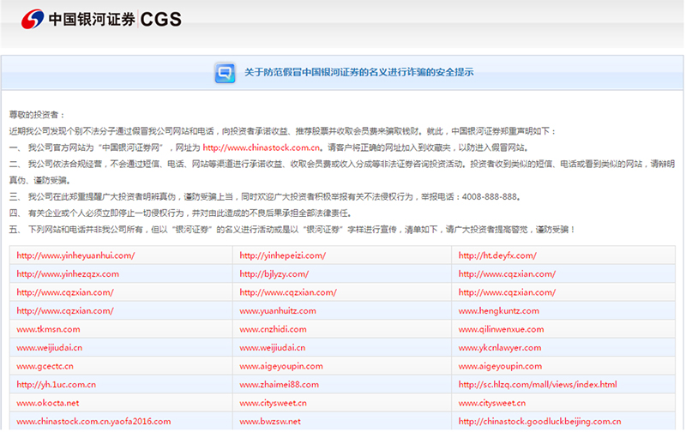This screenshot has width=686, height=432.
Task: Click the www.ykcnlawyer.com link
Action: [500, 348]
